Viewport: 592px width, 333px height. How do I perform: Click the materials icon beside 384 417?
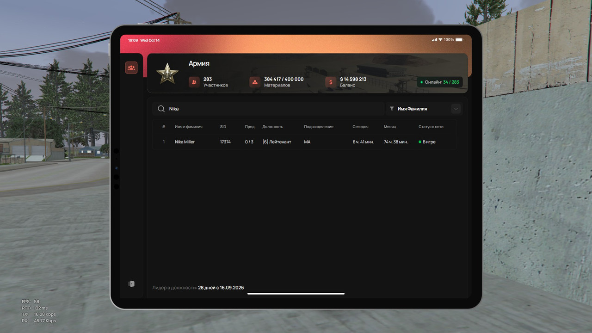click(255, 82)
